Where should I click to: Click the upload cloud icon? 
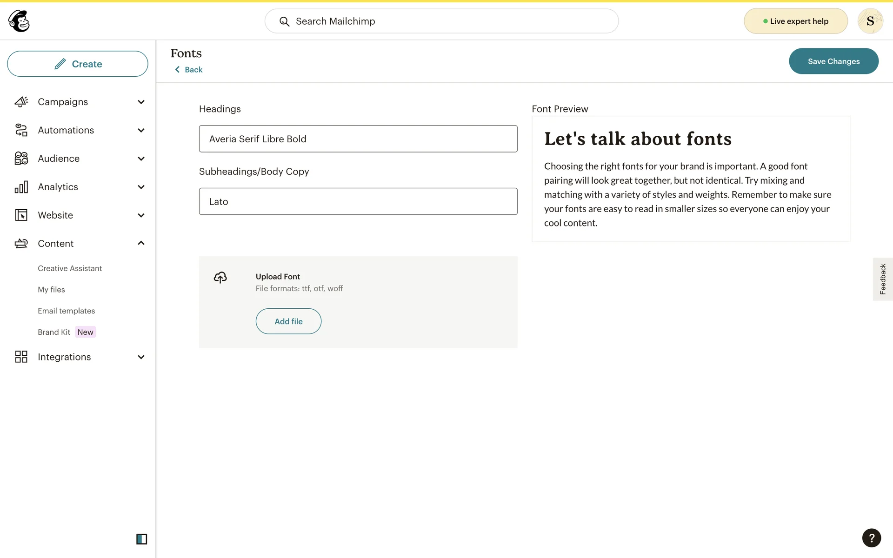coord(220,278)
